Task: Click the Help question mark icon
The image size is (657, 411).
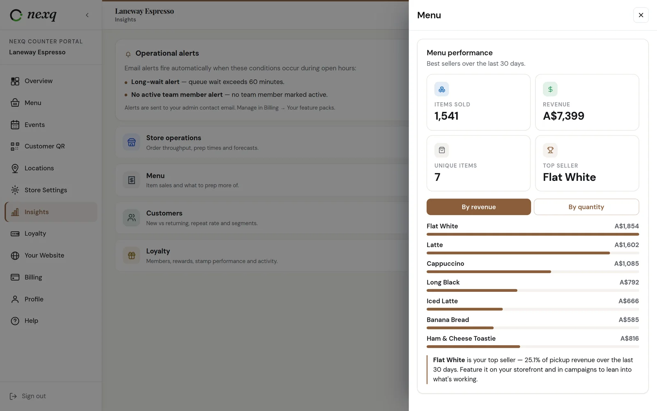Action: click(15, 321)
